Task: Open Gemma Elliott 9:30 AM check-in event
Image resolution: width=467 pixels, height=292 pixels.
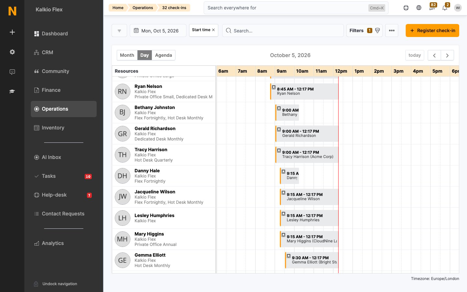Action: [312, 260]
